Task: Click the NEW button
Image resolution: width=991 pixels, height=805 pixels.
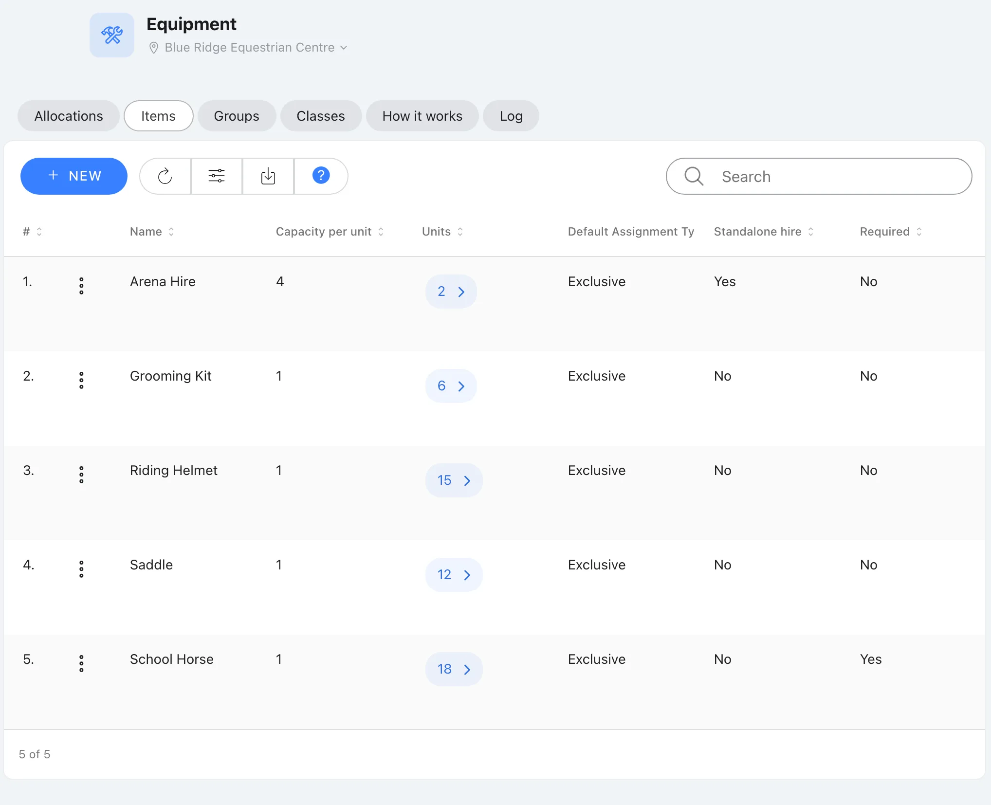Action: pos(74,176)
